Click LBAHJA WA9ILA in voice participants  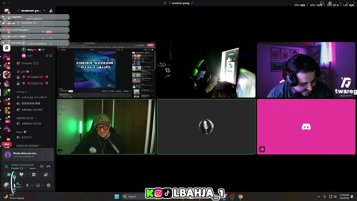[x=36, y=44]
